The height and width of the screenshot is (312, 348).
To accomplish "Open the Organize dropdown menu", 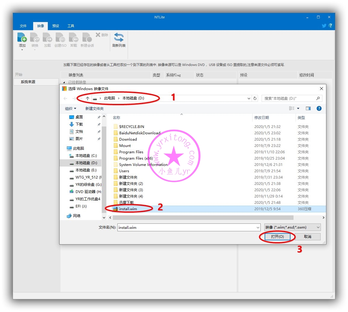I will coord(70,109).
